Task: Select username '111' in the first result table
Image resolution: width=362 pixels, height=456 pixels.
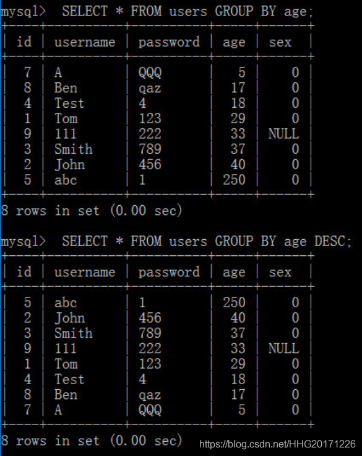Action: [66, 134]
